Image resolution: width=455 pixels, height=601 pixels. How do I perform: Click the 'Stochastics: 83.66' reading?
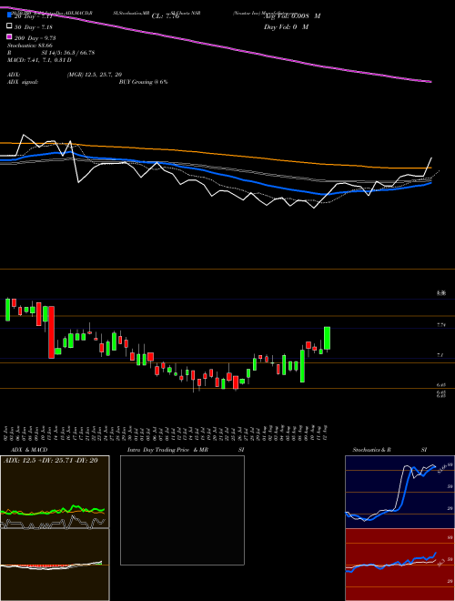30,46
